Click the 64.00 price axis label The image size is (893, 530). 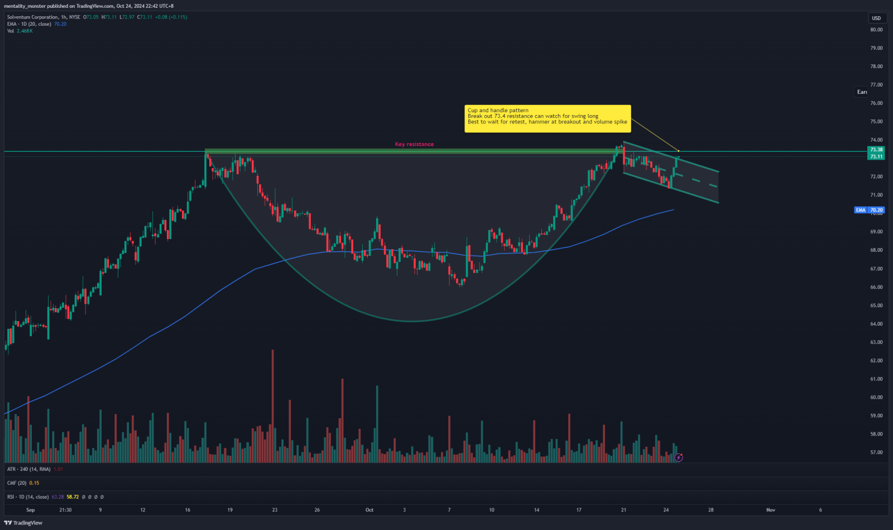pyautogui.click(x=876, y=324)
